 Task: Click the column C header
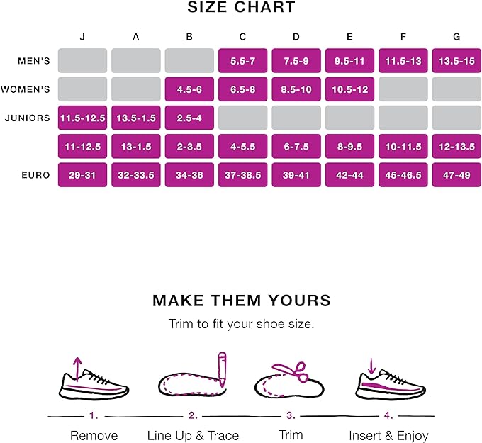[243, 35]
